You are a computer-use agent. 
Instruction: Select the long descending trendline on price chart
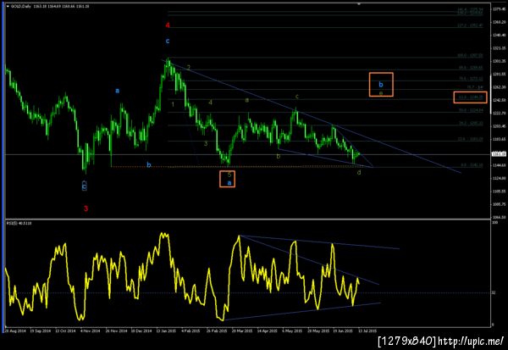point(311,115)
